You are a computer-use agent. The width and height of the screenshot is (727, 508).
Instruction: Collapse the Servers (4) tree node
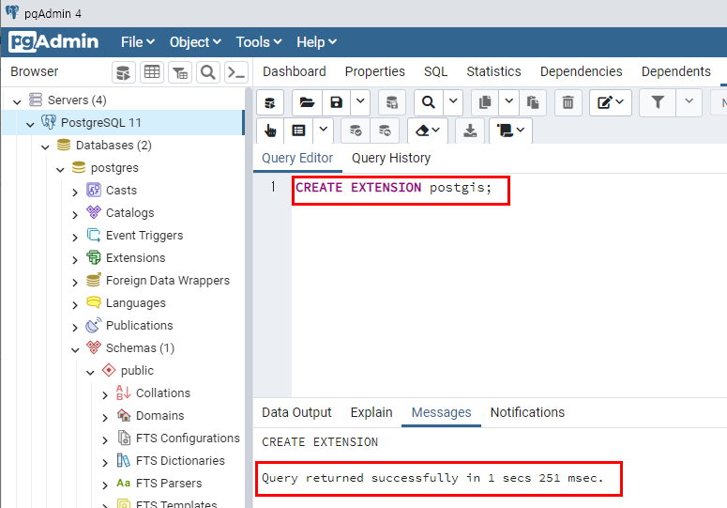click(x=17, y=101)
